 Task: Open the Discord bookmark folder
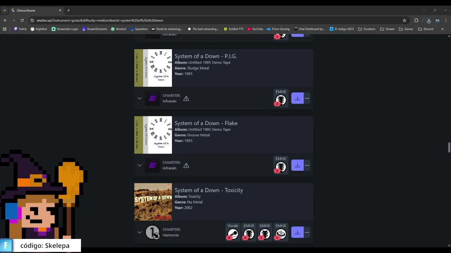[x=426, y=29]
